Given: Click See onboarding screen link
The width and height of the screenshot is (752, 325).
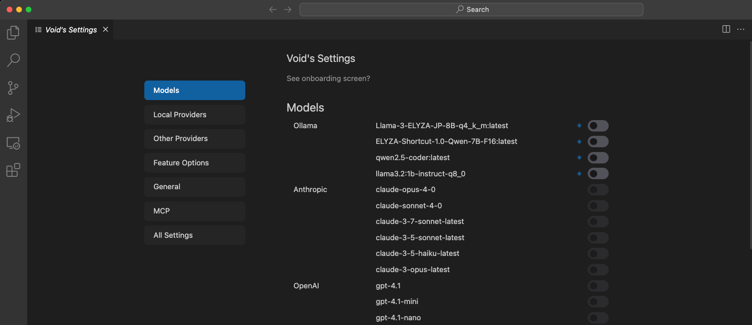Looking at the screenshot, I should coord(328,79).
